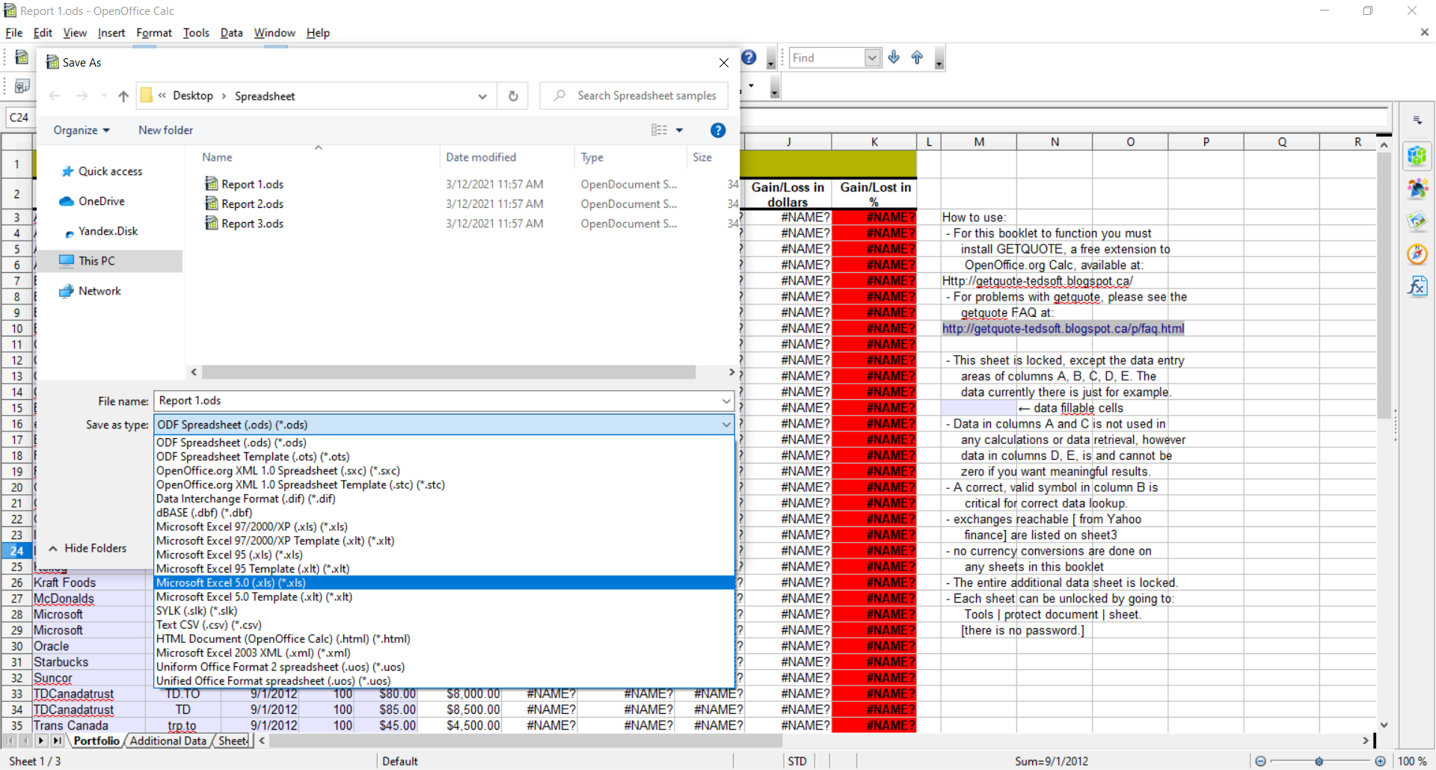Collapse folder pane with Hide Folders

(88, 548)
